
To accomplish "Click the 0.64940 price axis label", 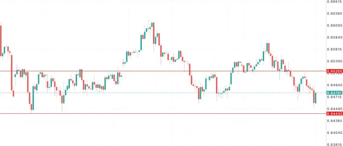I will pyautogui.click(x=334, y=85).
